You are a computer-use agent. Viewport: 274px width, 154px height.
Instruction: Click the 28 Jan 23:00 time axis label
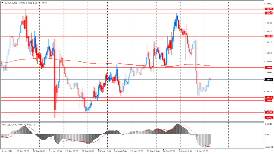(185, 151)
